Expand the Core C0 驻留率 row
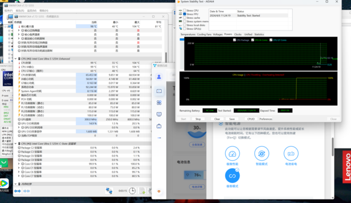This screenshot has width=351, height=203. pos(19,164)
